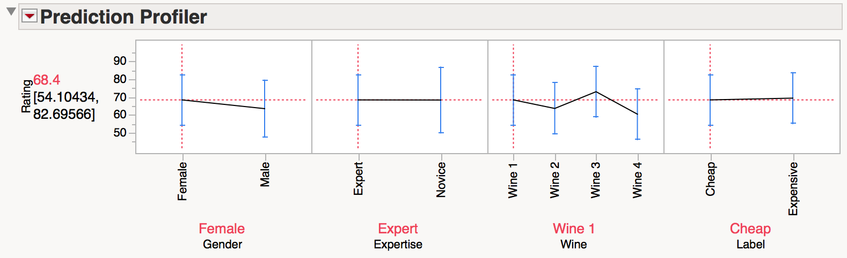Viewport: 847px width, 258px height.
Task: Collapse the Prediction Profiler disclosure triangle
Action: (x=11, y=11)
